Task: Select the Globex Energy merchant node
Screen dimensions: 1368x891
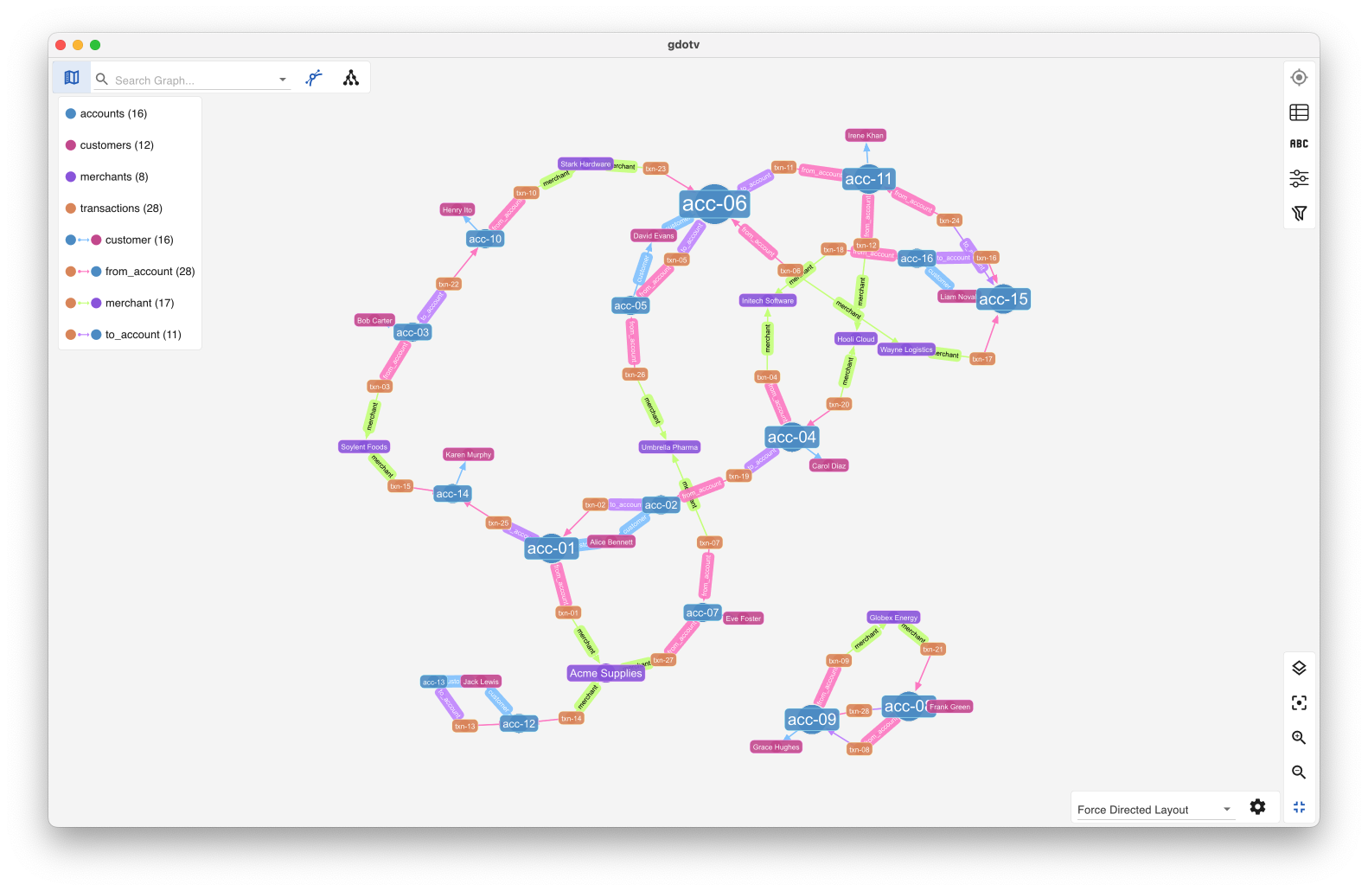Action: click(x=894, y=618)
